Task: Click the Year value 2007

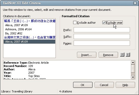Action: (31, 73)
